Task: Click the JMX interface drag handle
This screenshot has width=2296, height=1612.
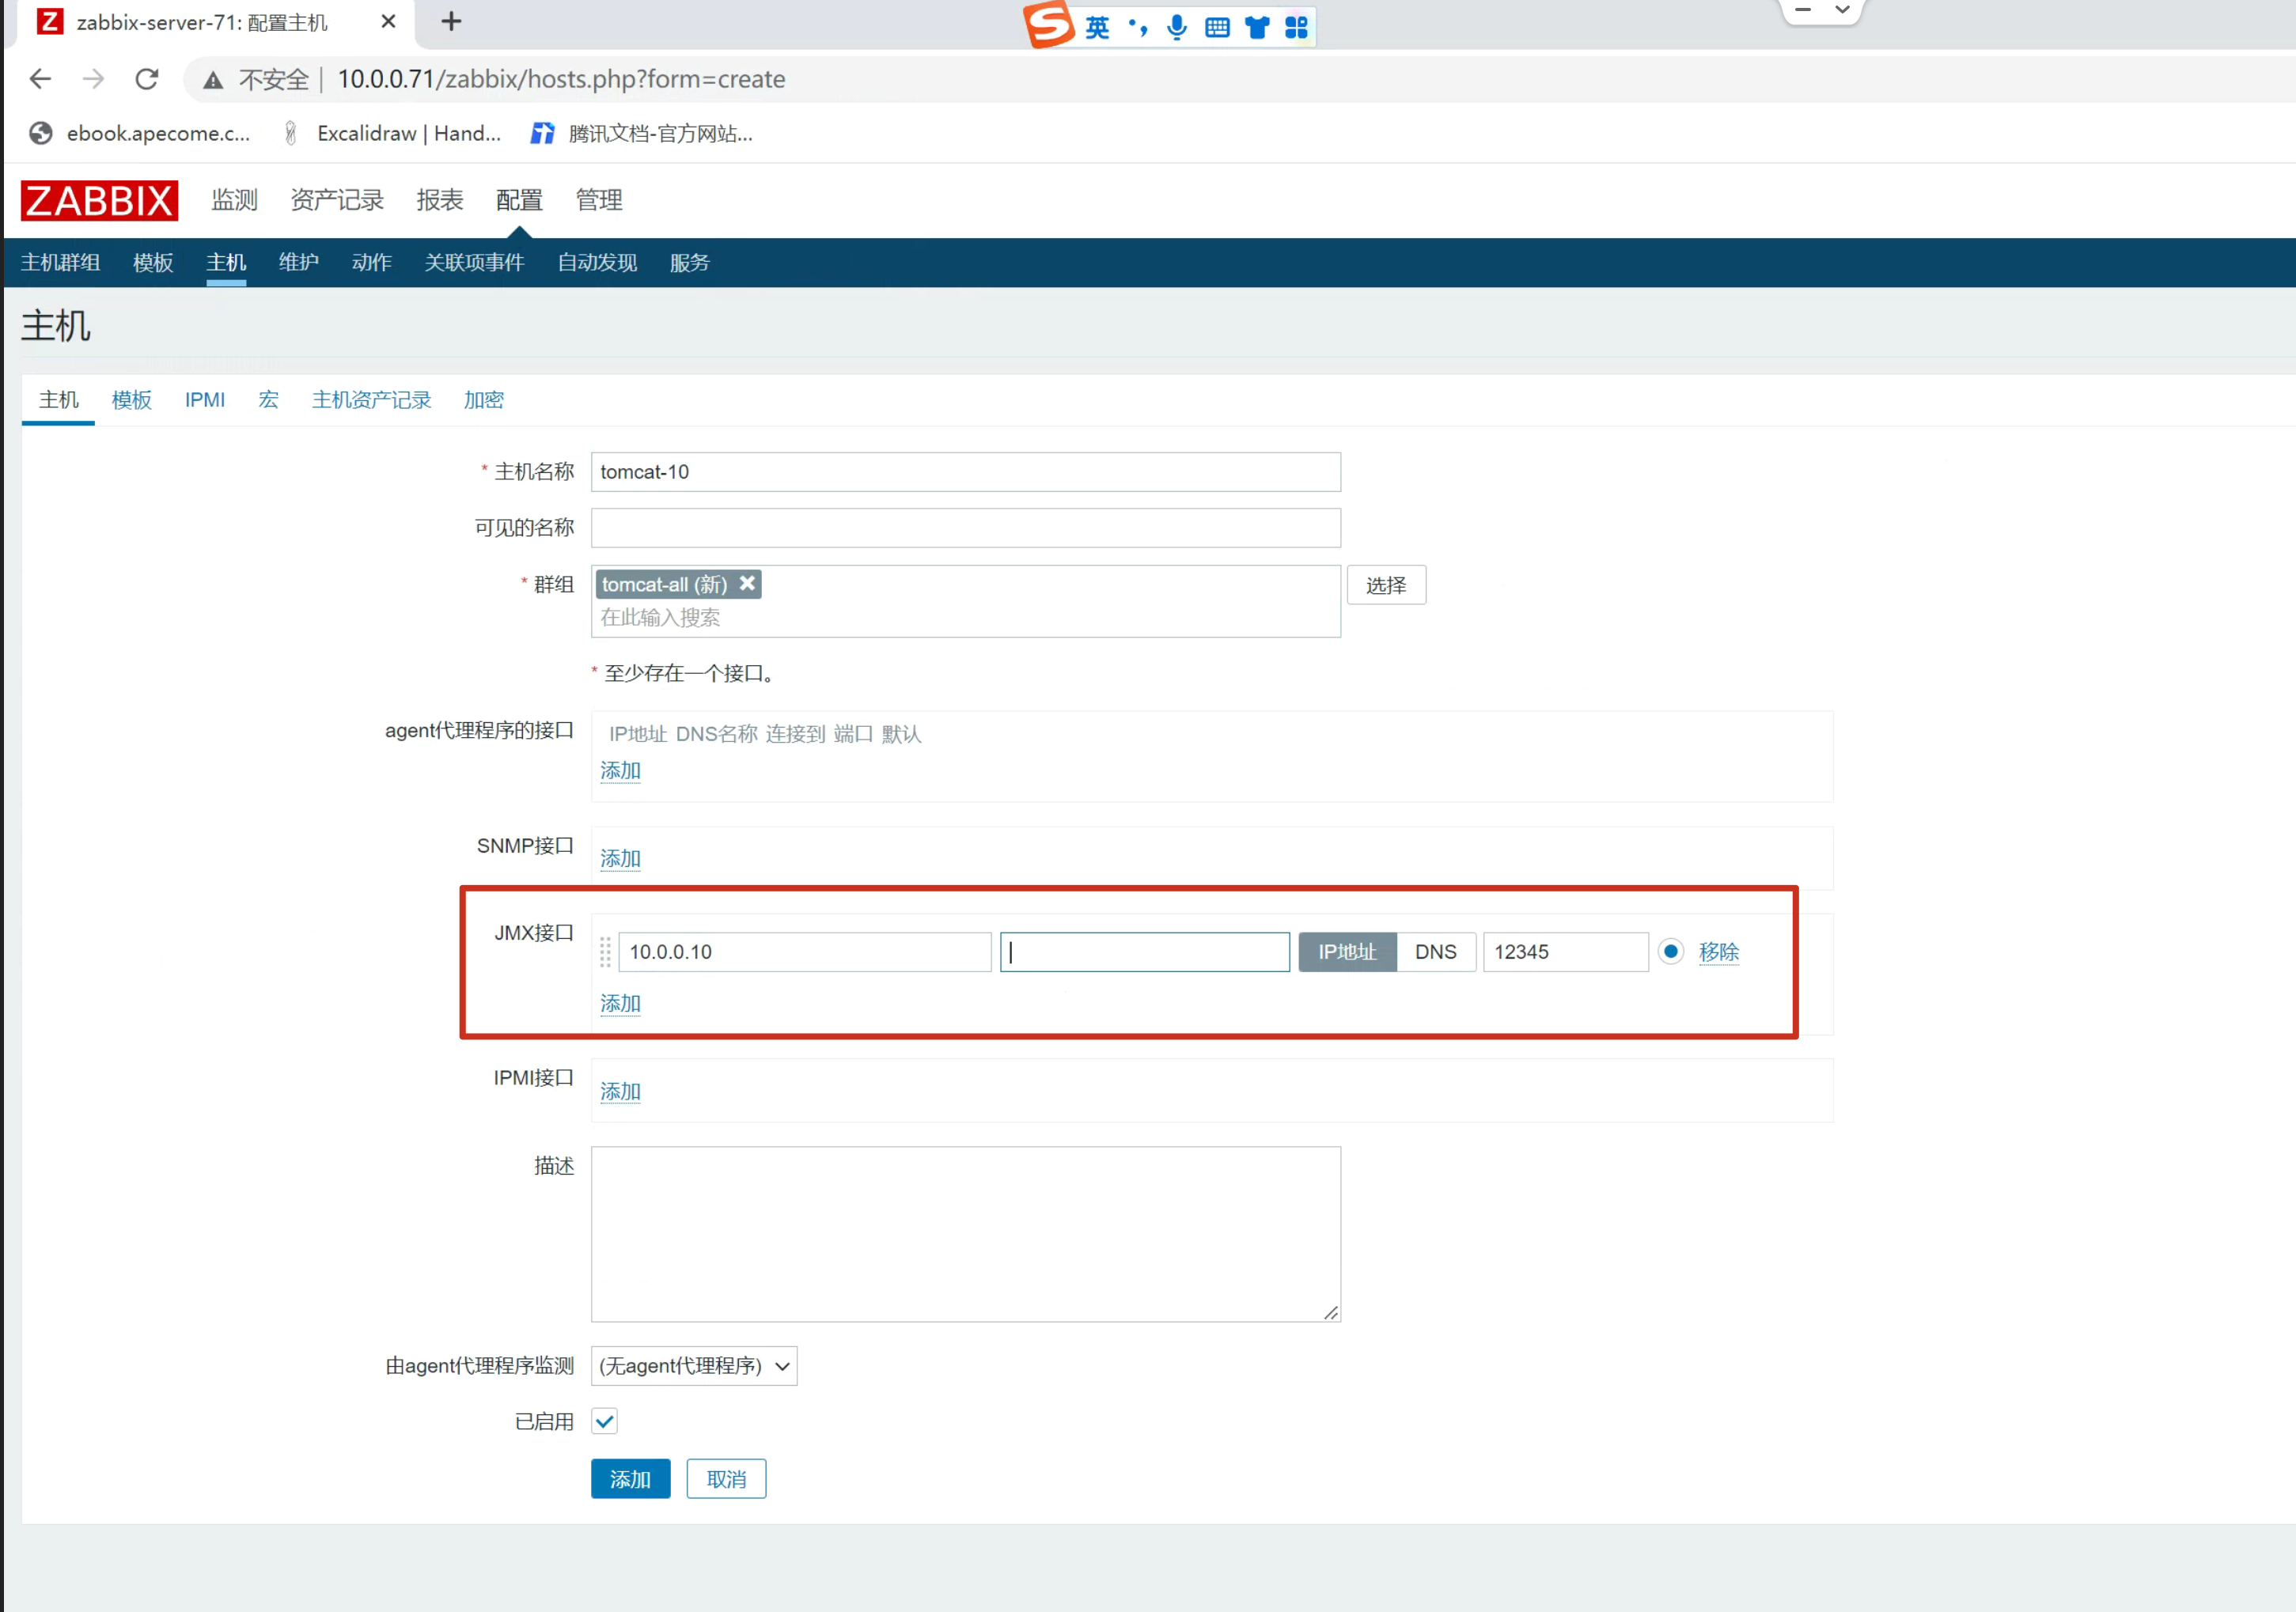Action: tap(605, 952)
